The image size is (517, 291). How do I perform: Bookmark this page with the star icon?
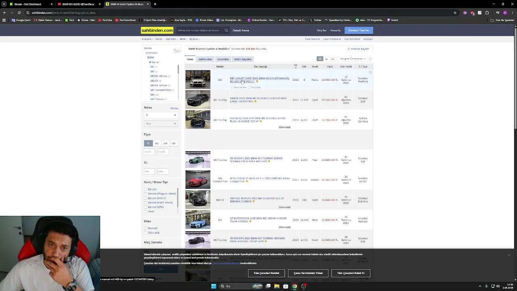(x=455, y=13)
